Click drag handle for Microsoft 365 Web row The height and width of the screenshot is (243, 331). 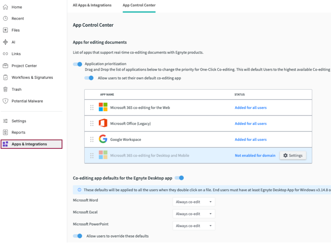coord(92,108)
